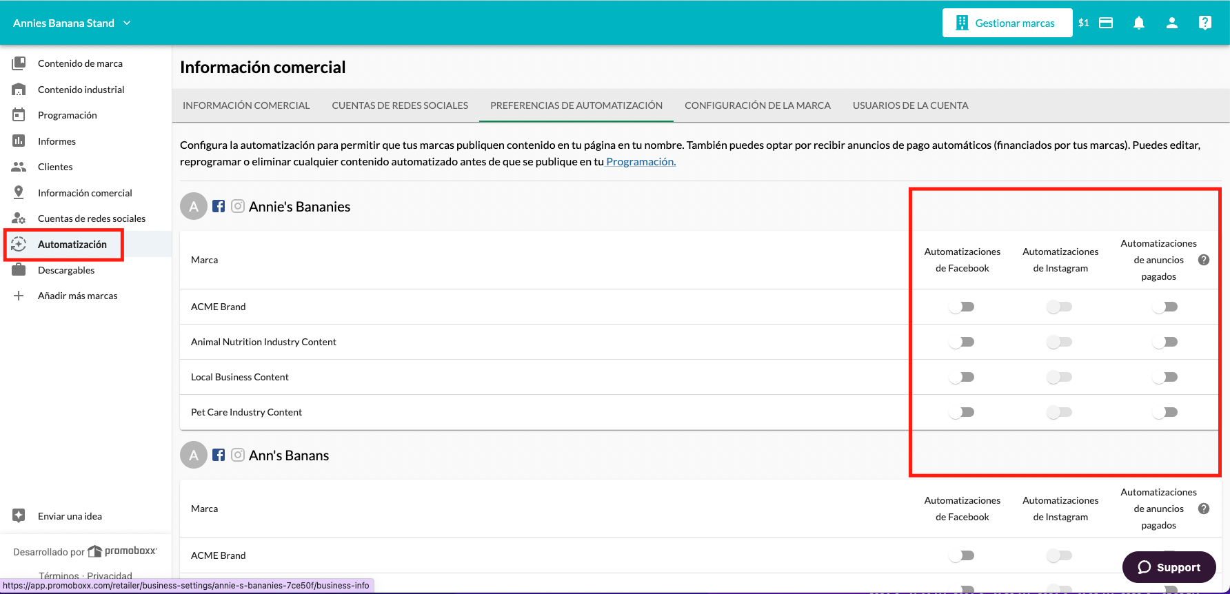The image size is (1230, 594).
Task: Toggle paid ads automation for Animal Nutrition Industry Content
Action: pyautogui.click(x=1165, y=342)
